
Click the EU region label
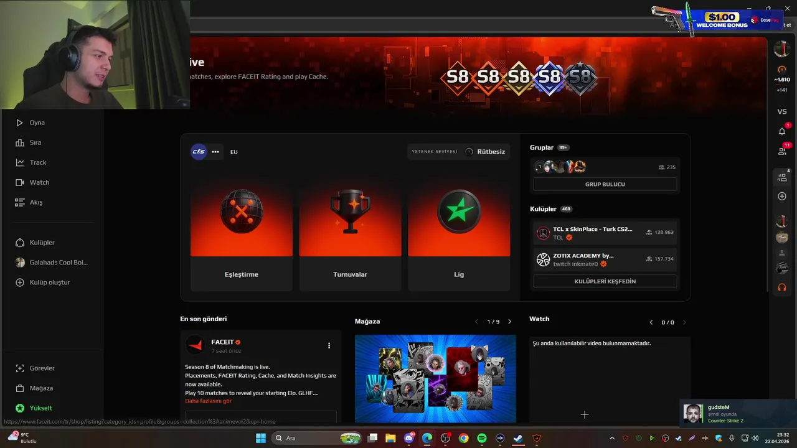(233, 152)
